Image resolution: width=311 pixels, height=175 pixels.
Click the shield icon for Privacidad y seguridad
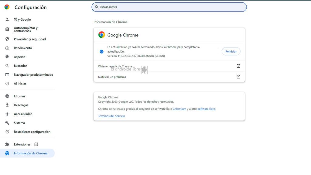pyautogui.click(x=7, y=39)
